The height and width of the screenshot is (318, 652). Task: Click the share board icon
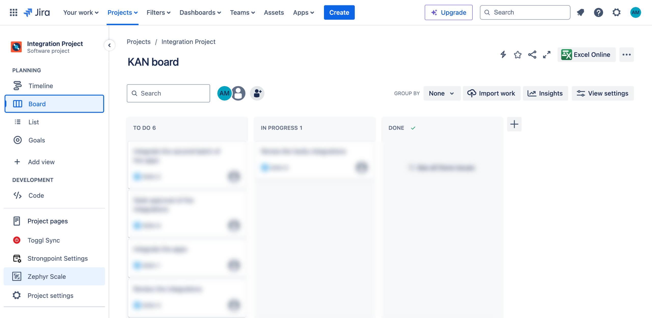[x=532, y=55]
